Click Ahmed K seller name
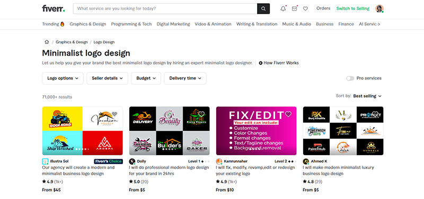 pos(319,161)
